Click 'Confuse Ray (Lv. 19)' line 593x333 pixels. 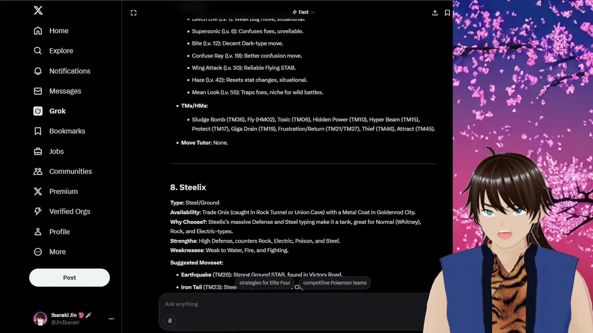[x=247, y=55]
